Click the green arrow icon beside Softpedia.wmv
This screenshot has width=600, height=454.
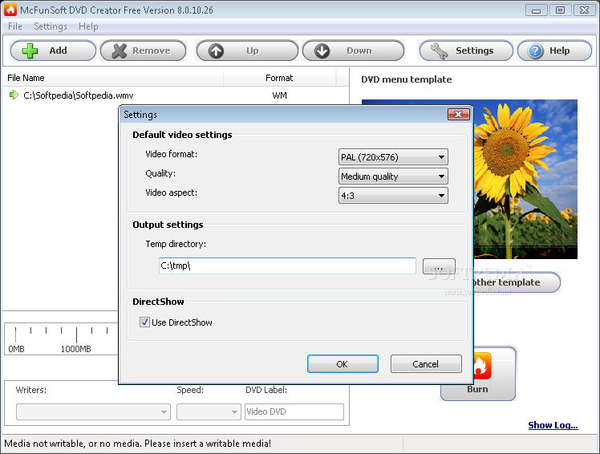[x=14, y=95]
